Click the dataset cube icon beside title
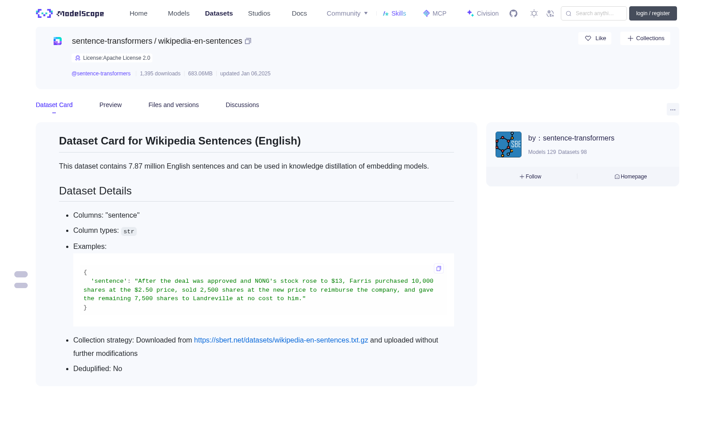Image resolution: width=715 pixels, height=446 pixels. coord(58,41)
